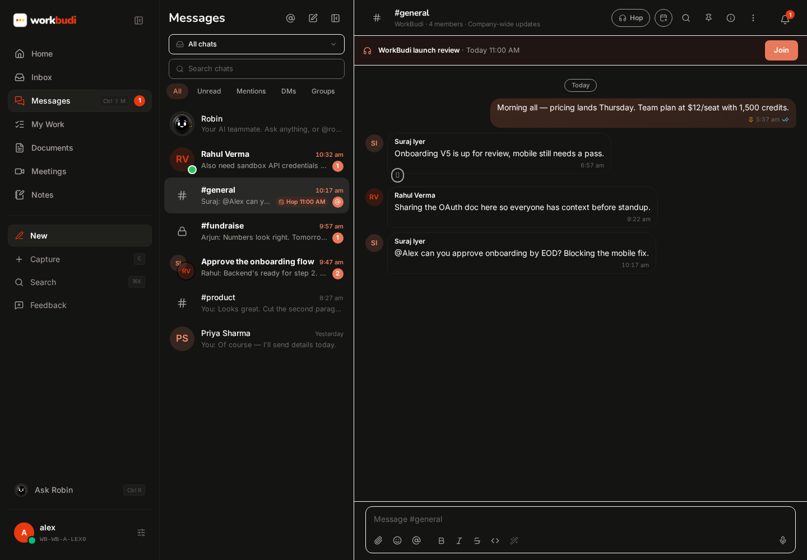Click the Message #general input box
The height and width of the screenshot is (560, 807).
click(581, 519)
